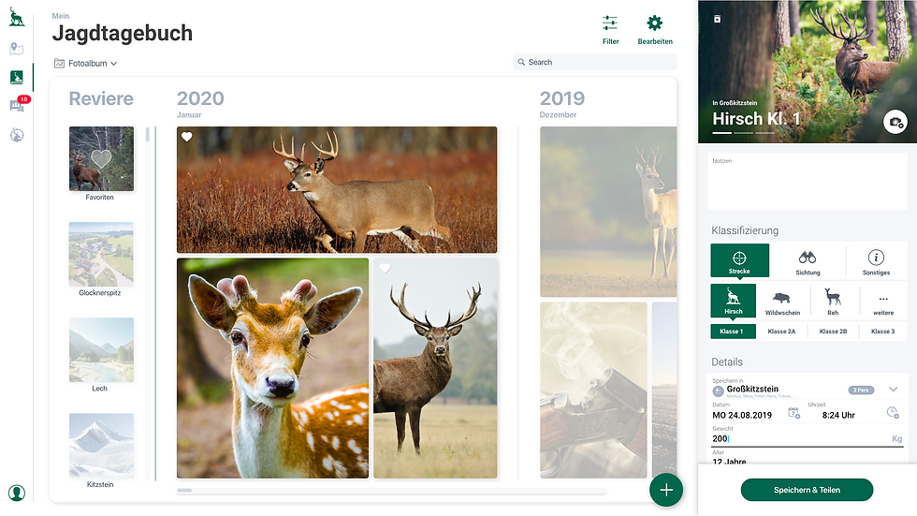Toggle favorite heart on the red stag photo
This screenshot has width=917, height=516.
pos(385,268)
